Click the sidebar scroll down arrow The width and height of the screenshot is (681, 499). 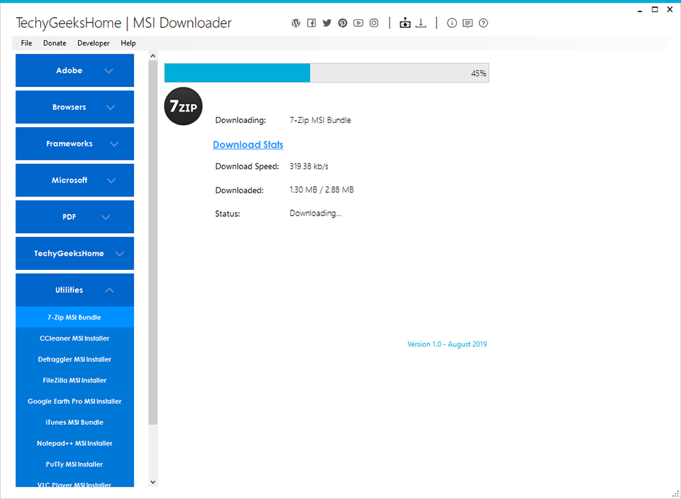point(153,482)
